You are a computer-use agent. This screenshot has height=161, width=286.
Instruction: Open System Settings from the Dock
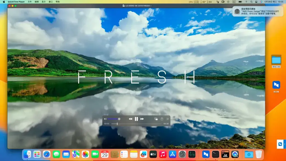pyautogui.click(x=182, y=154)
